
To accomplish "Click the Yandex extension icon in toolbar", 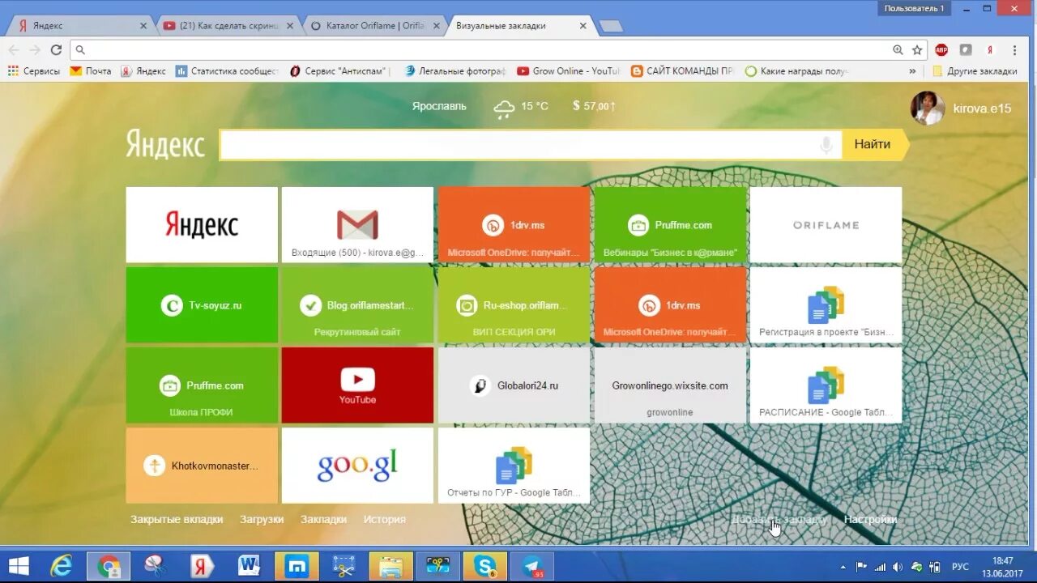I will (x=990, y=49).
